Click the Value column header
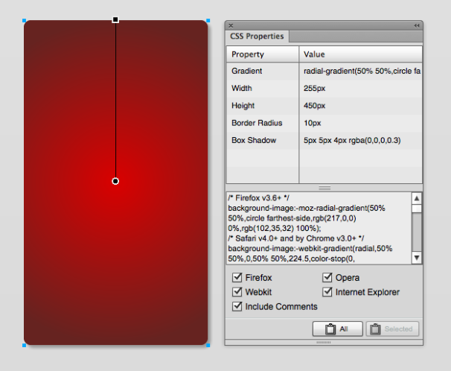Screen dimensions: 451x371 [x=361, y=54]
